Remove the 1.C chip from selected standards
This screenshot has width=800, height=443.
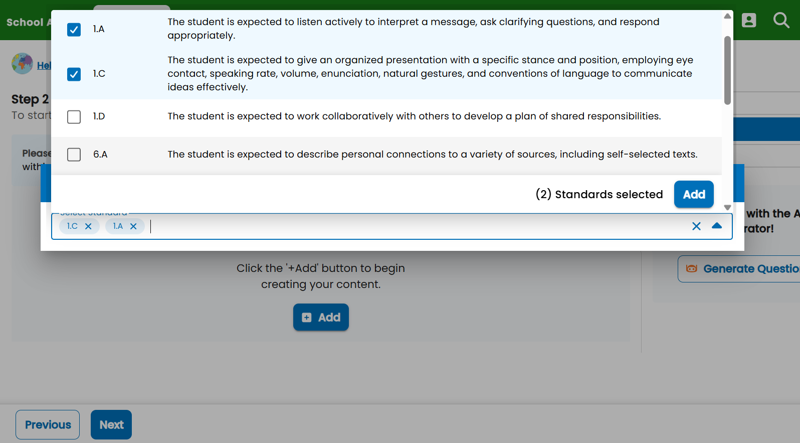coord(88,226)
